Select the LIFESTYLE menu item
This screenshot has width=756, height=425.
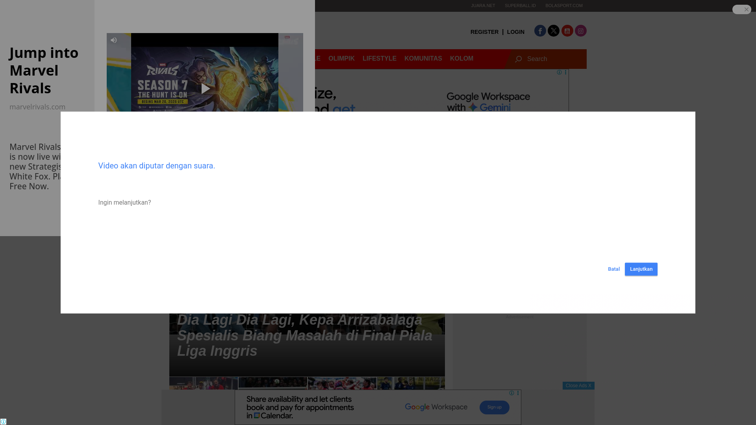pos(380,59)
